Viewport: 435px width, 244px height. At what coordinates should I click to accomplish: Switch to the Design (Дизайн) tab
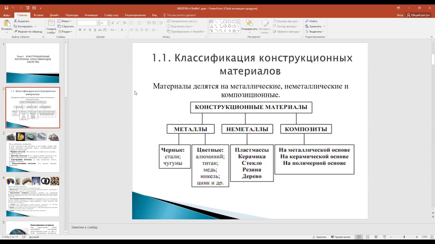click(54, 15)
